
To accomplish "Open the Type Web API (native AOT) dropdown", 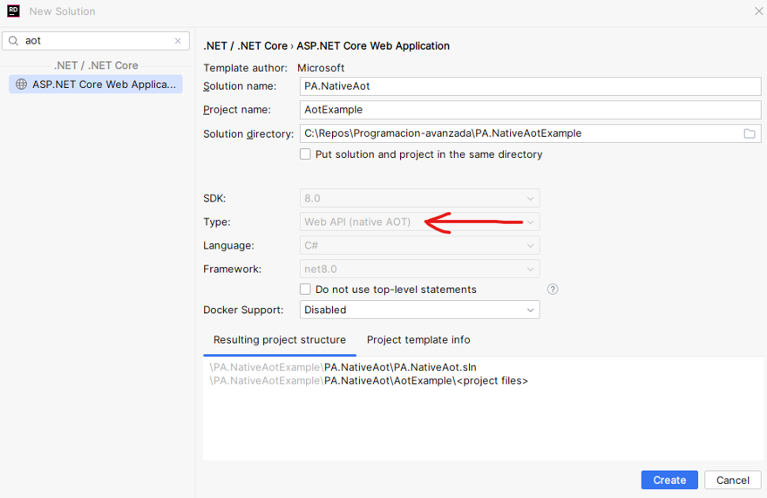I will click(x=420, y=222).
